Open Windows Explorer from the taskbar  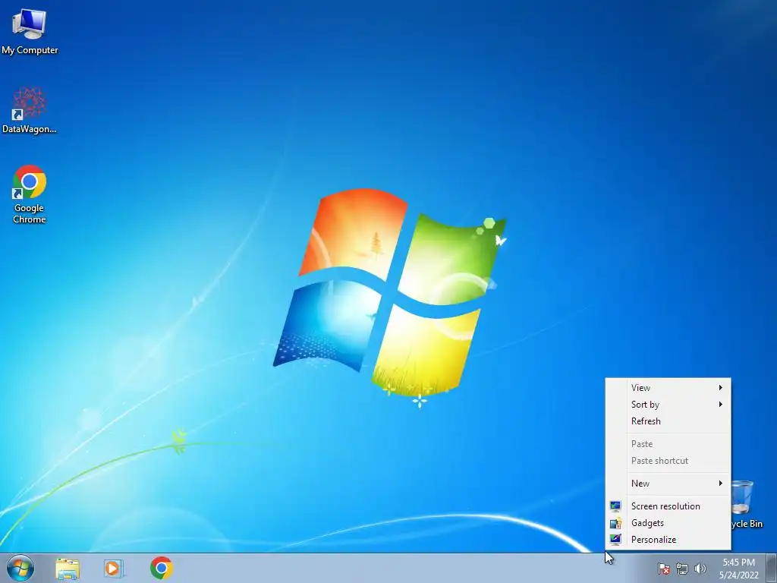pos(68,569)
